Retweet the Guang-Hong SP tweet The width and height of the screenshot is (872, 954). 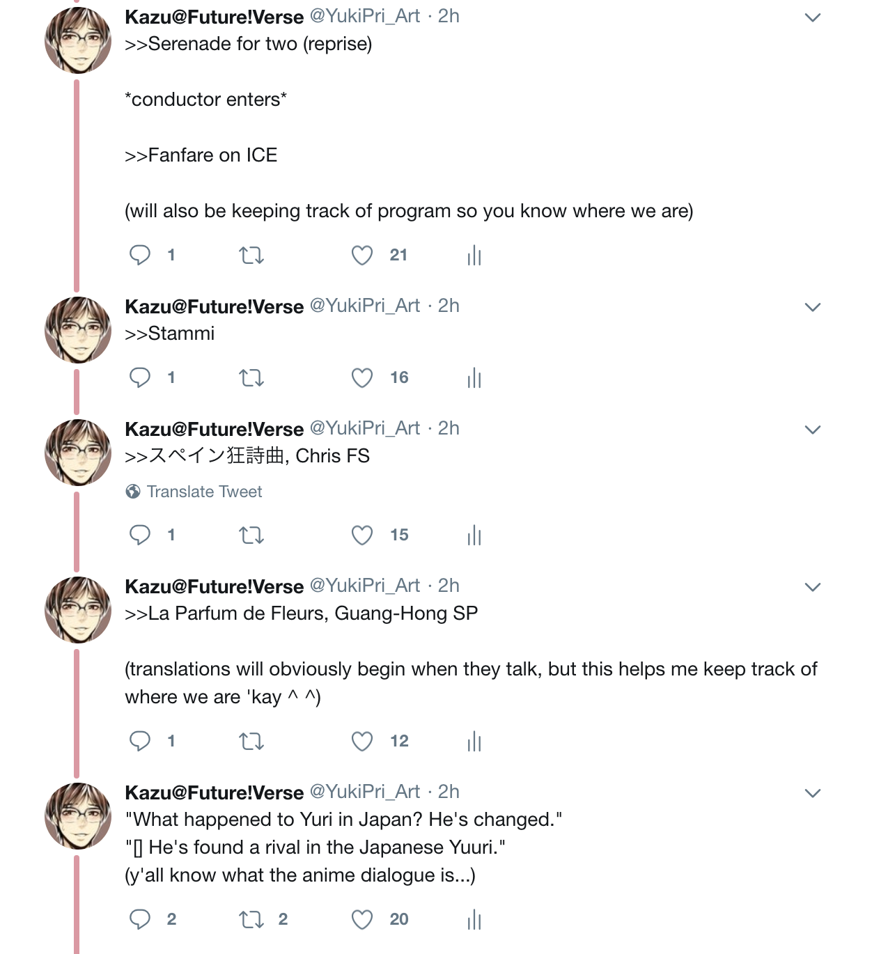[251, 742]
